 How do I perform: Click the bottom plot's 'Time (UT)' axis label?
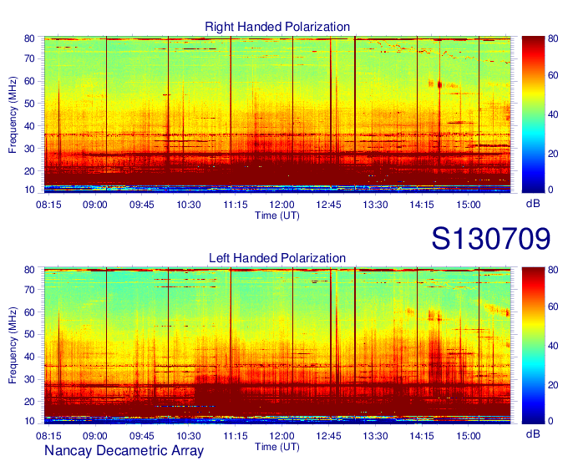(277, 447)
